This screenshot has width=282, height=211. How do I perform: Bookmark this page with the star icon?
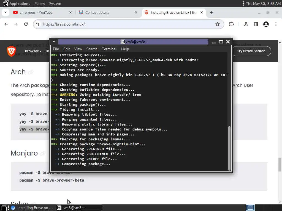click(x=218, y=24)
